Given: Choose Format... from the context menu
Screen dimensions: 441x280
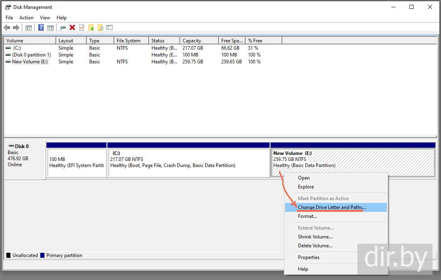Looking at the screenshot, I should point(307,216).
